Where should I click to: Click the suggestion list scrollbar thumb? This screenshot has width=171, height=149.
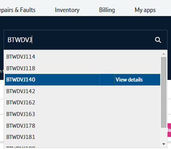pos(164,92)
